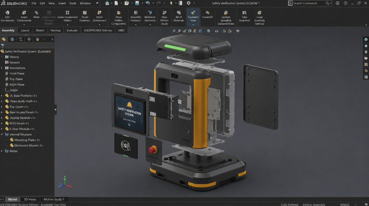Click the Zoom to Fit view icon
Viewport: 369px width, 206px height.
click(174, 31)
